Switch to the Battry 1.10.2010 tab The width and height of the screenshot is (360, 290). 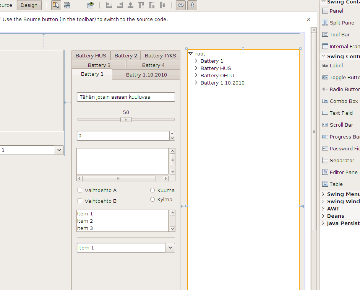point(146,75)
